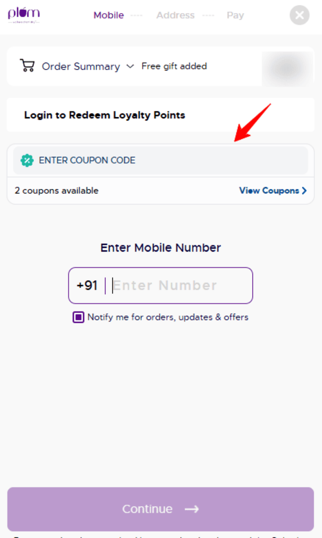
Task: Click Login to Redeem Loyalty Points
Action: (x=104, y=115)
